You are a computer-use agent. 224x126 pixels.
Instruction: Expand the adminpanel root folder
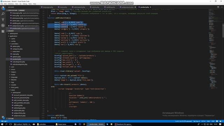(14, 34)
